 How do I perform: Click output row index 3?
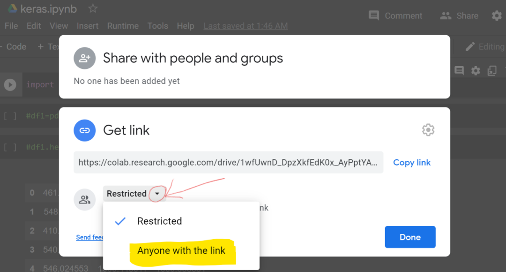(x=32, y=249)
